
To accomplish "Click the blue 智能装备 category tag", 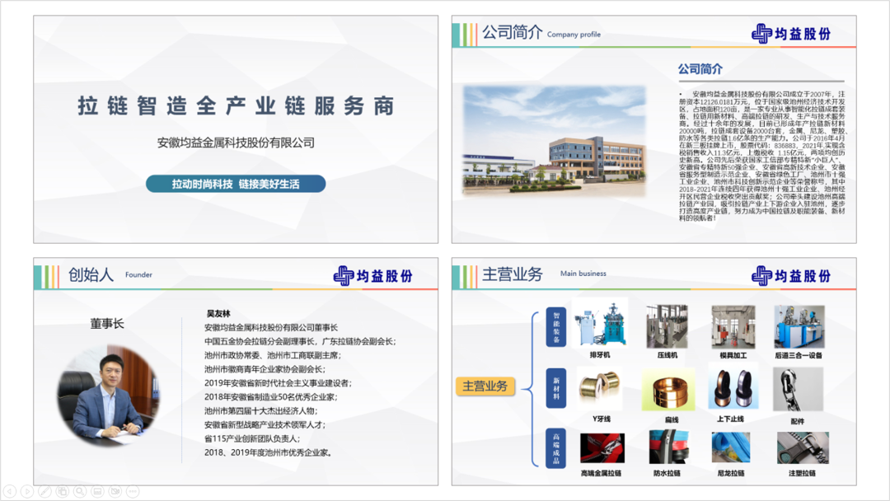I will pyautogui.click(x=556, y=327).
